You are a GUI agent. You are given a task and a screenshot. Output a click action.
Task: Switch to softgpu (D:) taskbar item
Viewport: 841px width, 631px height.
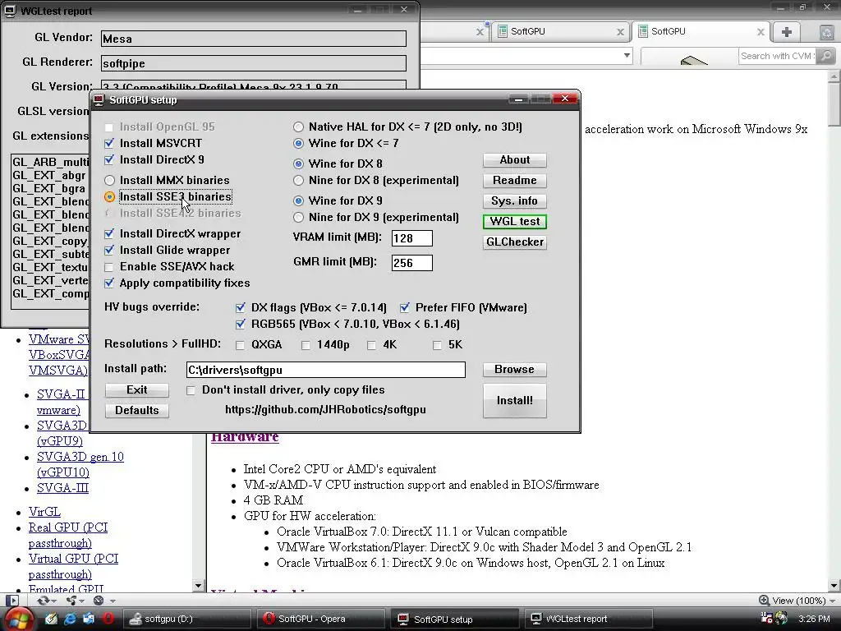(186, 619)
